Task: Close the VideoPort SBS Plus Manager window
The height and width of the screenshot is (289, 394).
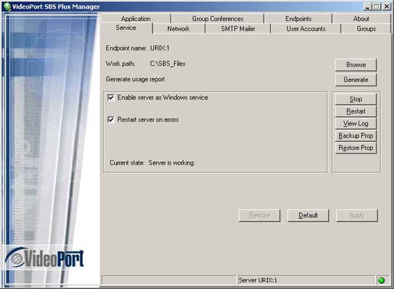Action: [387, 7]
